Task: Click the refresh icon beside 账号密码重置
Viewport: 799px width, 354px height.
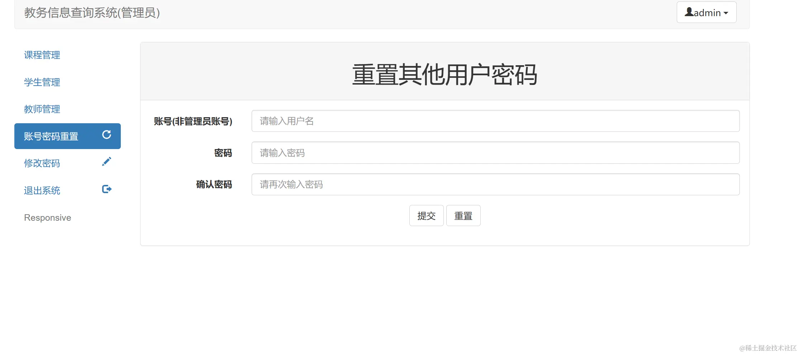Action: tap(106, 135)
